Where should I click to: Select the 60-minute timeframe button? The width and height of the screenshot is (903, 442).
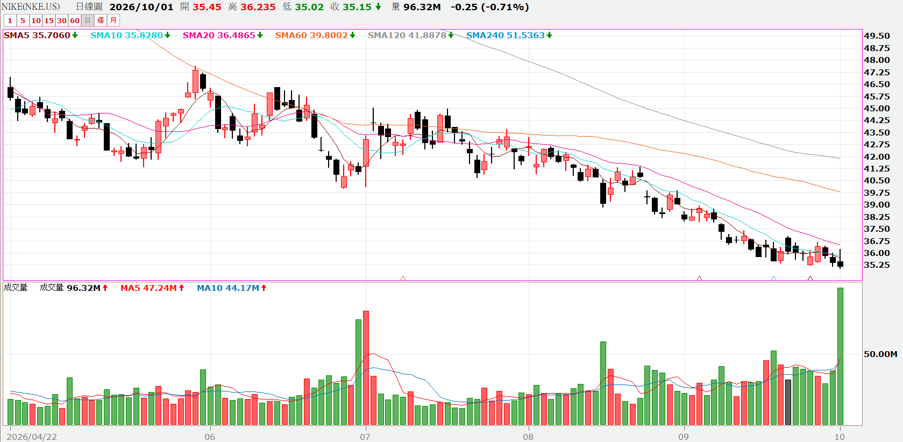(75, 20)
